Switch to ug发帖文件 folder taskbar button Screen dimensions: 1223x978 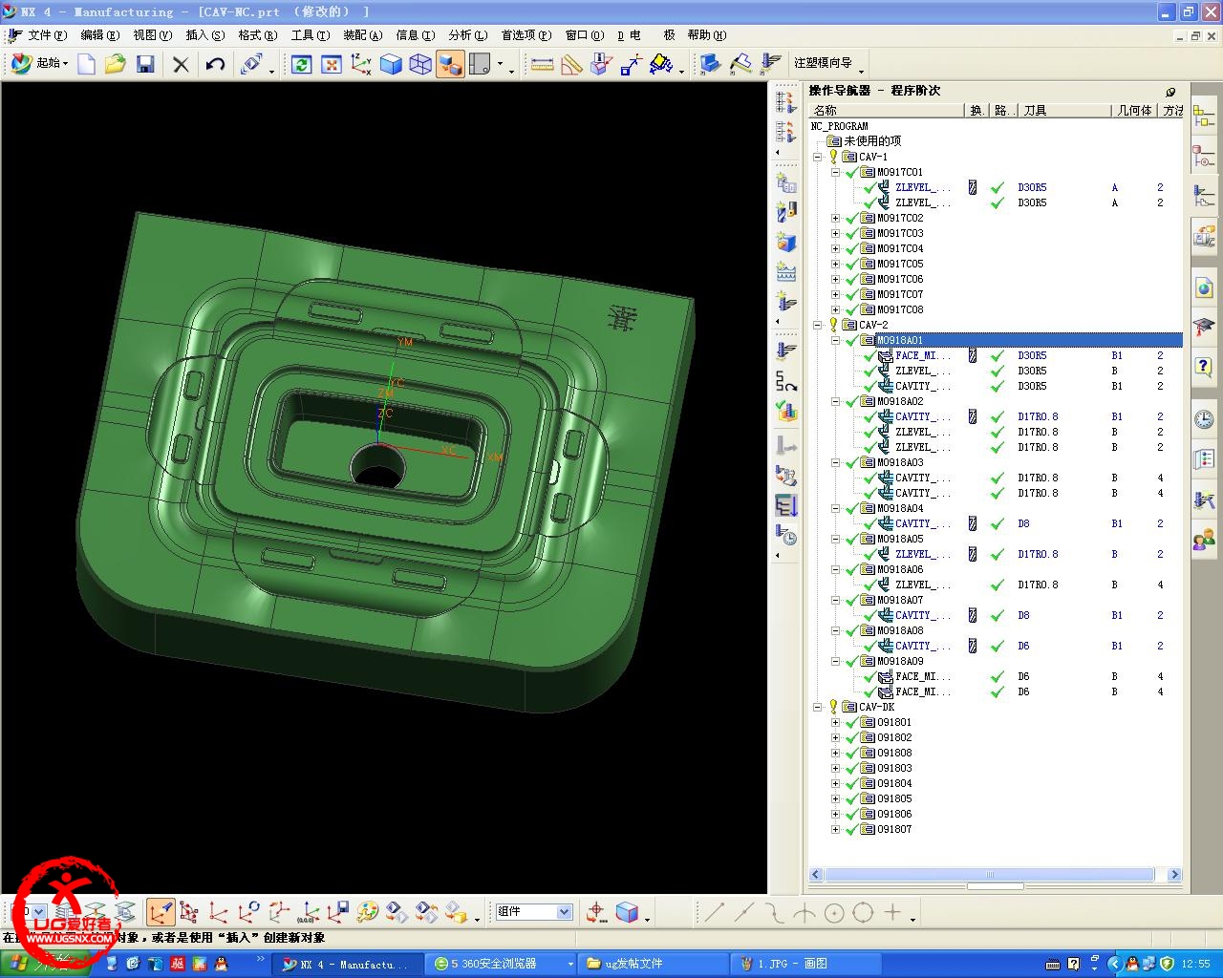[x=653, y=964]
